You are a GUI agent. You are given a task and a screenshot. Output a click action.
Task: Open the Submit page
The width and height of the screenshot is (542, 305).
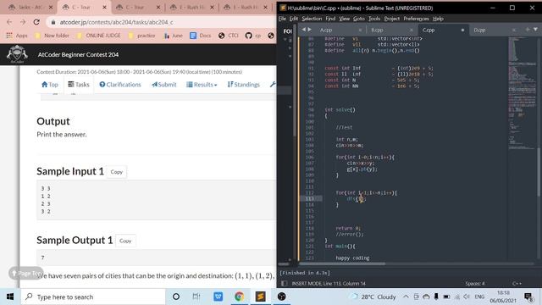point(163,85)
